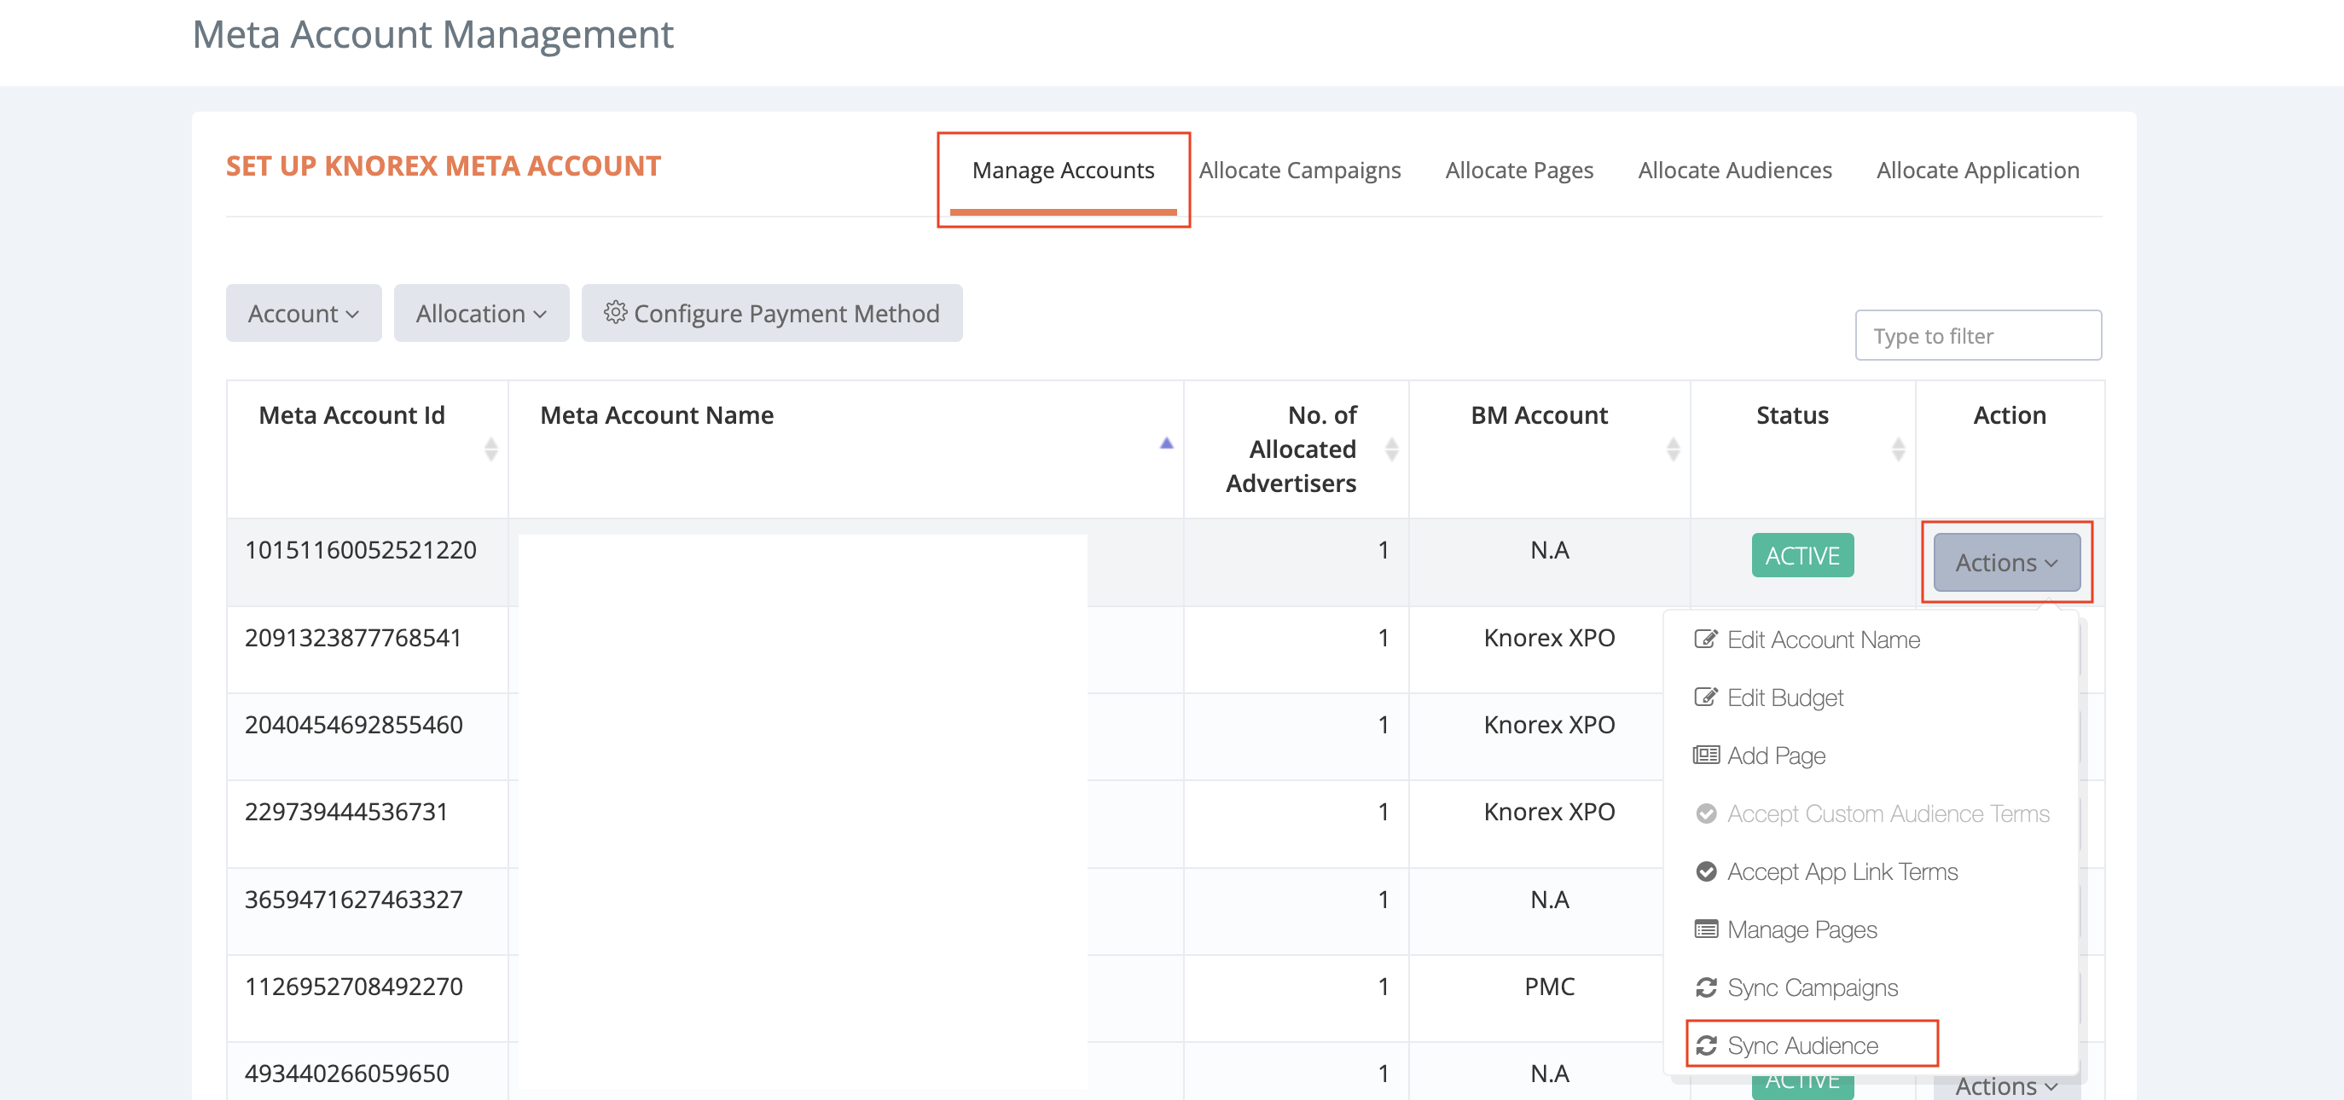Click SET UP KNOREX META ACCOUNT title
Screen dimensions: 2344x1100
pyautogui.click(x=444, y=165)
